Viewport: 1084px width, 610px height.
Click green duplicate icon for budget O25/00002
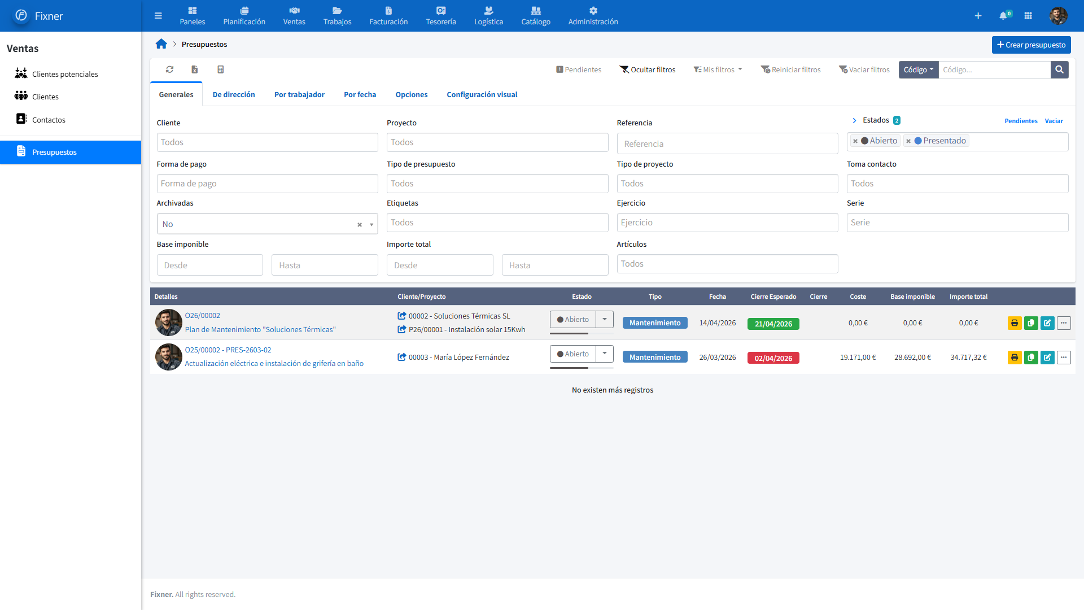pos(1031,358)
